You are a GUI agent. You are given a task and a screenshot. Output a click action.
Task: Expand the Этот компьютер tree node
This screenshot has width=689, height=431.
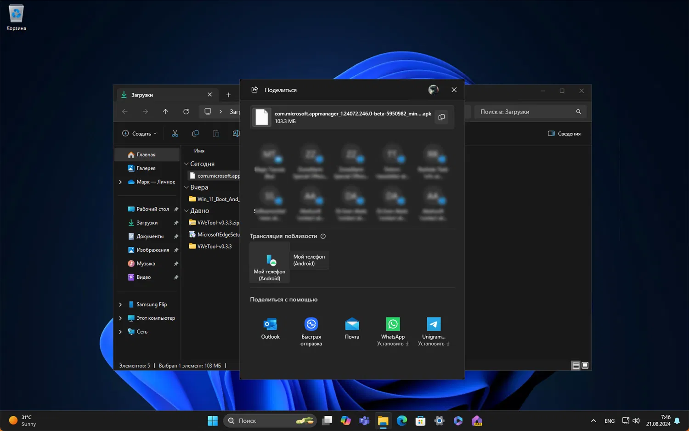tap(120, 318)
